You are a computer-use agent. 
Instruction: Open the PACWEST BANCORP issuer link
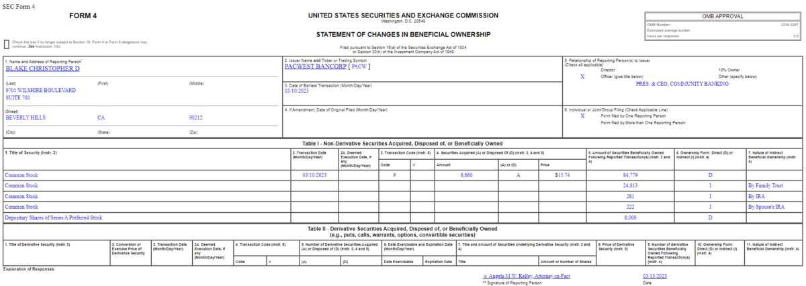click(315, 66)
